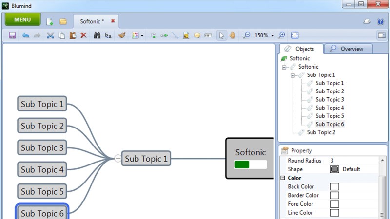Open theme icon dropdown arrow
390x219 pixels.
pos(142,36)
